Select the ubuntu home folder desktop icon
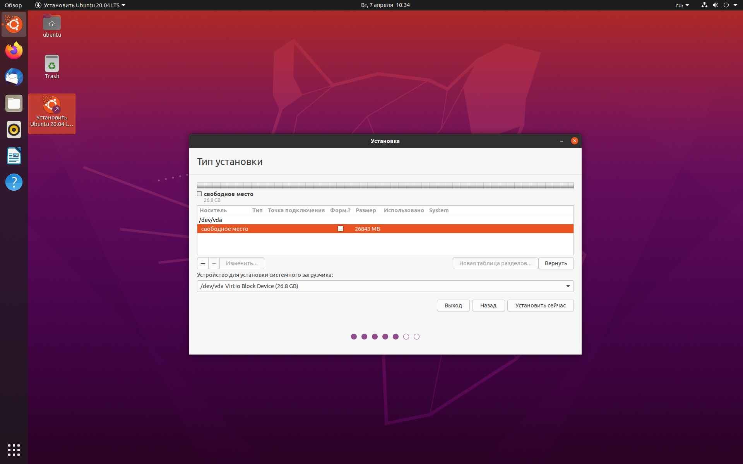The width and height of the screenshot is (743, 464). 52,26
